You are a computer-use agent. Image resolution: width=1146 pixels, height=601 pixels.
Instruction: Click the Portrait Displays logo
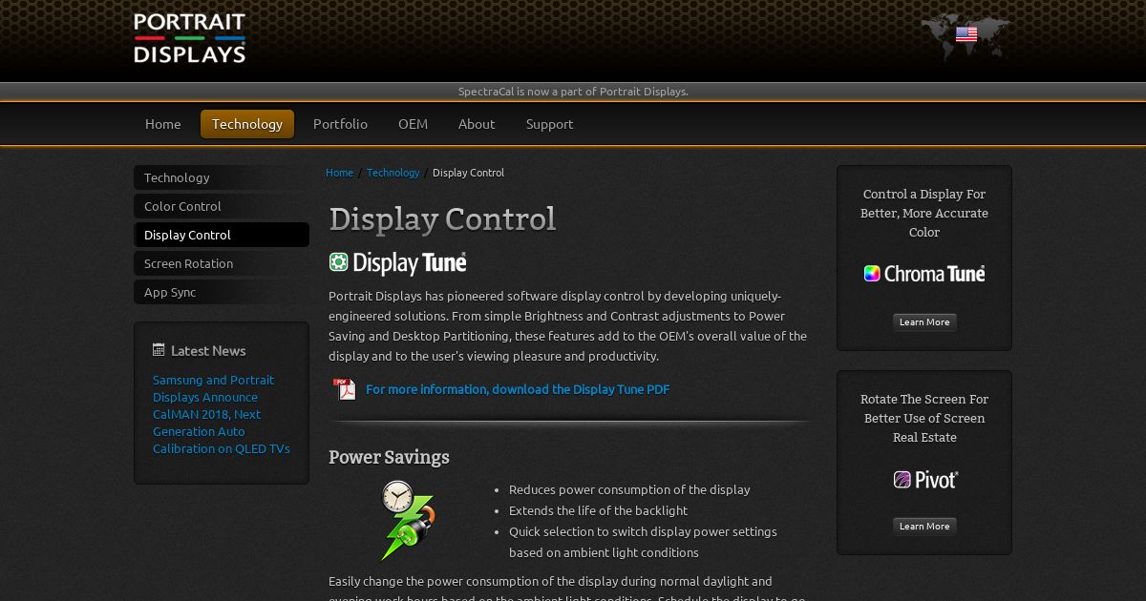[190, 38]
